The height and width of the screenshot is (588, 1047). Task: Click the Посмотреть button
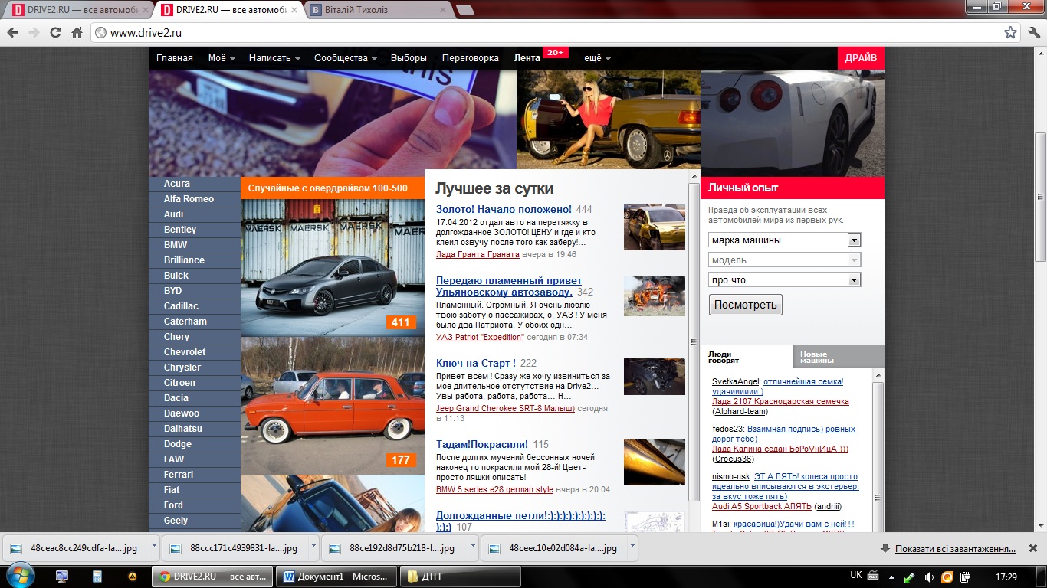(746, 305)
